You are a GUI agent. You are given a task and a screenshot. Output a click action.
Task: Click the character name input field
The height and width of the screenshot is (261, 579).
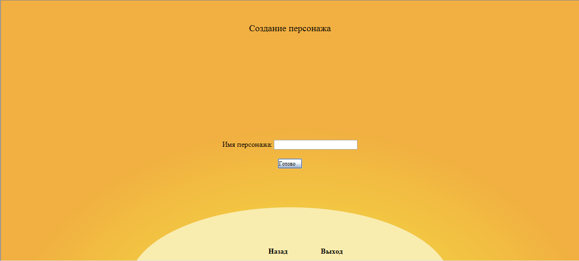click(x=316, y=144)
